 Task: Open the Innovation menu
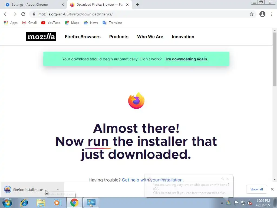tap(183, 37)
